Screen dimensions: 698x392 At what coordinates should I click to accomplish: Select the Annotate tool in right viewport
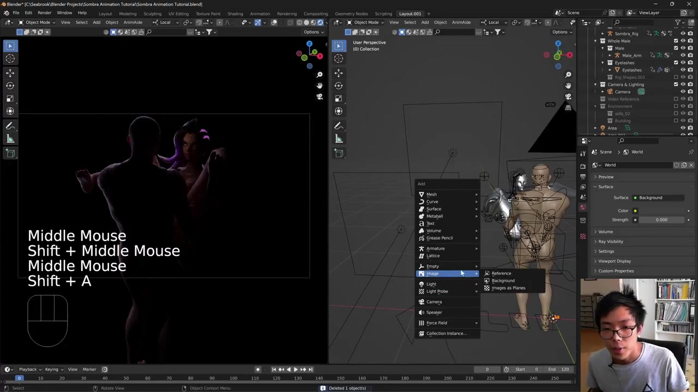(x=339, y=126)
